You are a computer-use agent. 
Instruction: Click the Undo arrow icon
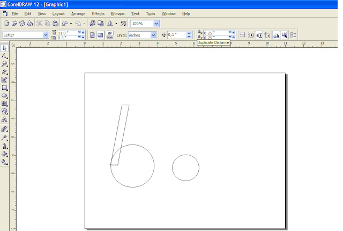65,23
